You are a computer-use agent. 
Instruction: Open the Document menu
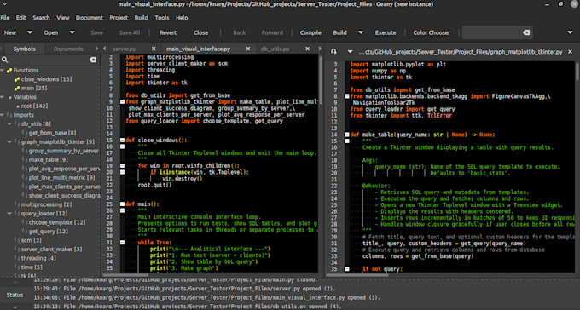(x=90, y=18)
